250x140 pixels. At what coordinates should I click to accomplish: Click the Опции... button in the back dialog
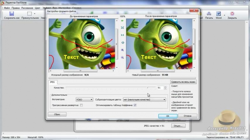tap(178, 126)
